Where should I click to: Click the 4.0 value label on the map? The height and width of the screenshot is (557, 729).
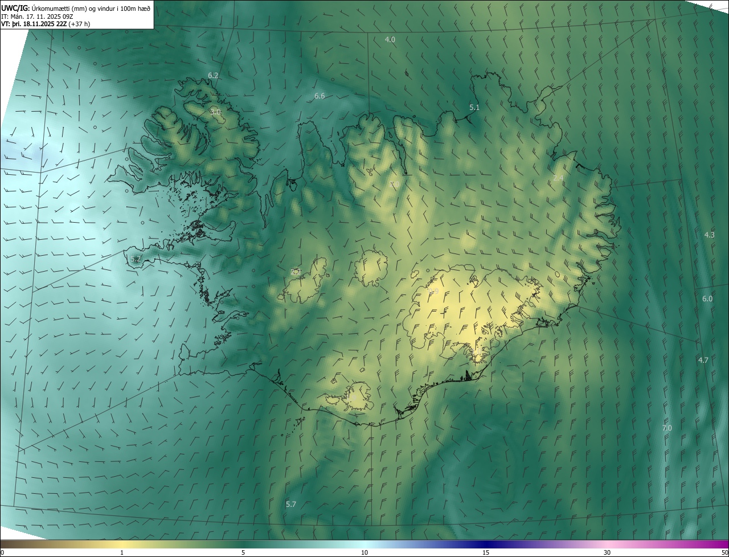[390, 39]
